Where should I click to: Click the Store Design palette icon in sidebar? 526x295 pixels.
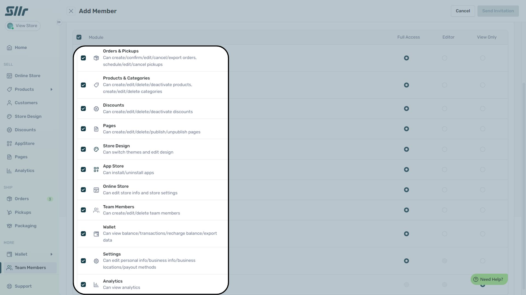coord(9,116)
